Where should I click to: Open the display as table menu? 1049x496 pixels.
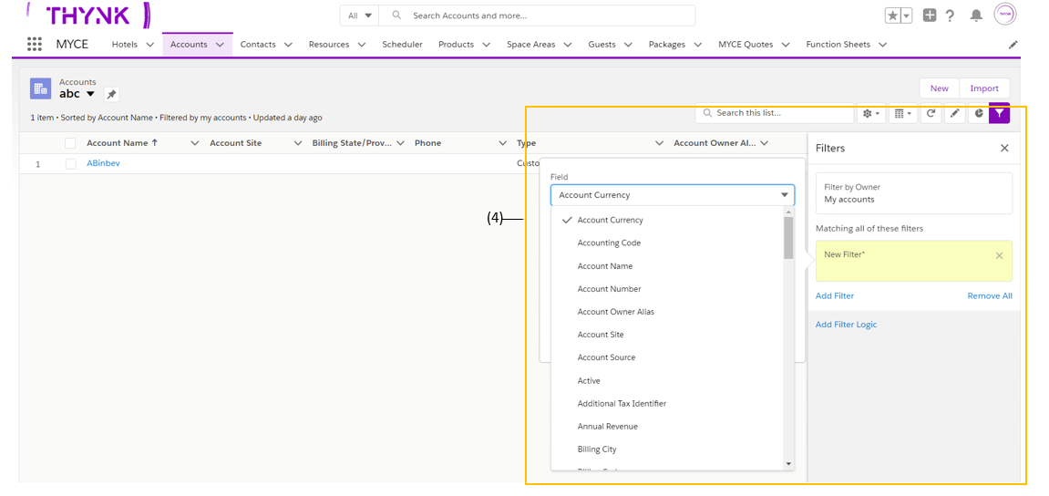click(903, 113)
